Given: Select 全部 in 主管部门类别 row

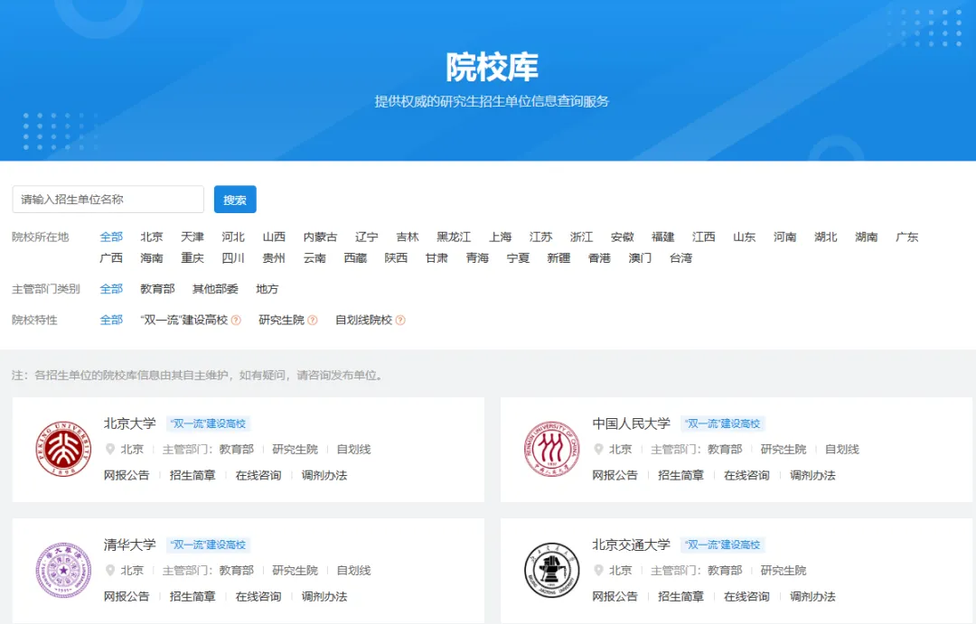Looking at the screenshot, I should [x=111, y=289].
